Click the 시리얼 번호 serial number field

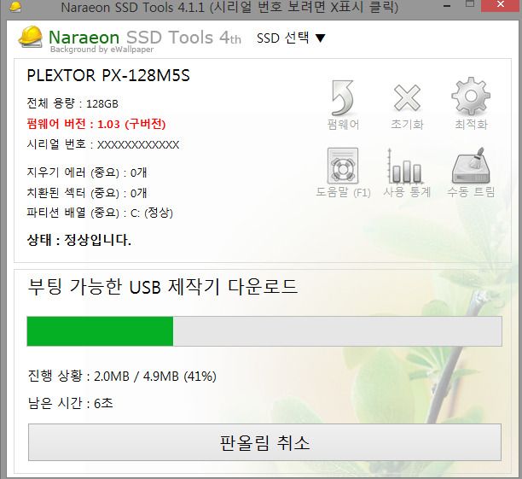click(103, 144)
